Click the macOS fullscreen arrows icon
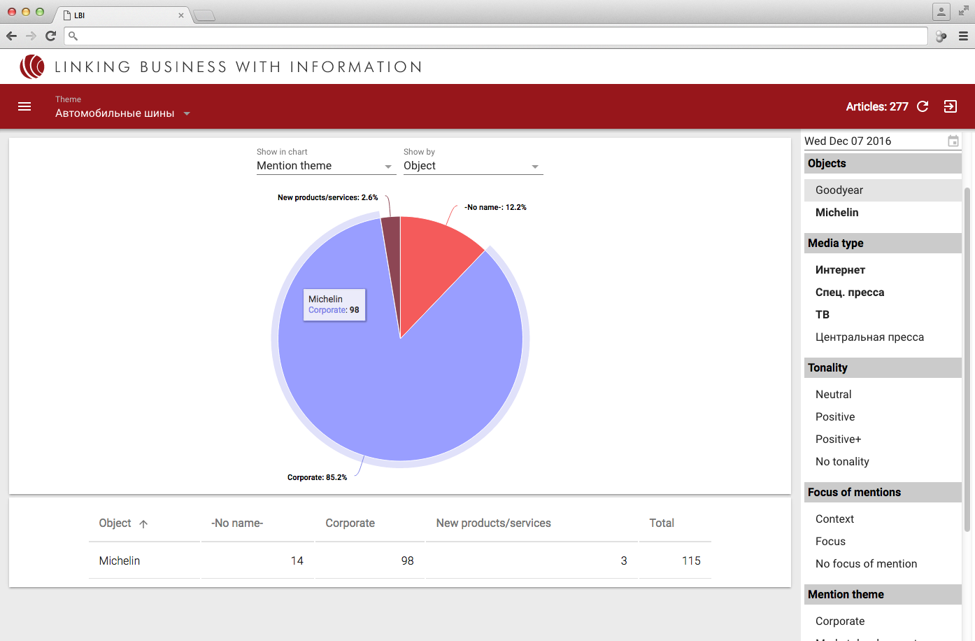Screen dimensions: 975x641 click(963, 10)
